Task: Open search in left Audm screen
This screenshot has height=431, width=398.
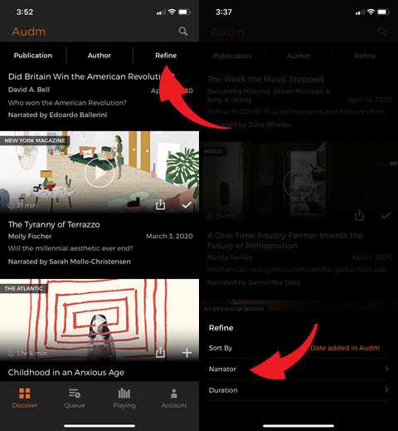Action: [x=183, y=32]
